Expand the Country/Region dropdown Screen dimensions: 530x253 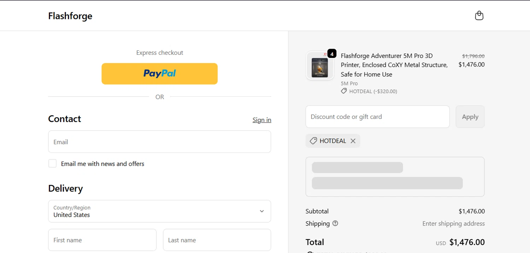(159, 211)
